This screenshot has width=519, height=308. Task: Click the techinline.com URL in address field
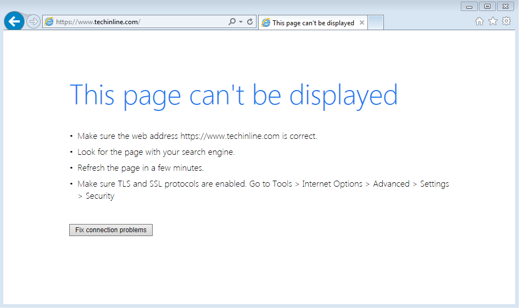(98, 22)
